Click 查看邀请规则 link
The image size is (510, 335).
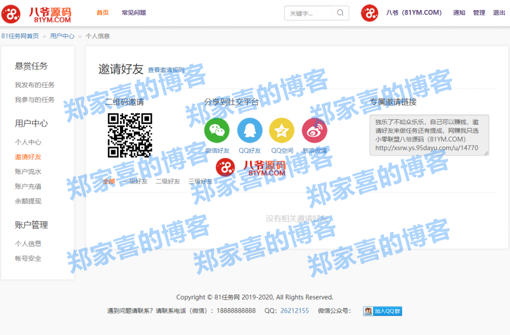coord(166,70)
